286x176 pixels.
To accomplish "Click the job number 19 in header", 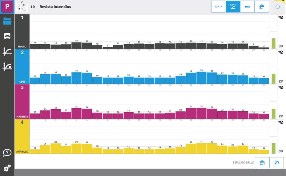I will coord(33,7).
